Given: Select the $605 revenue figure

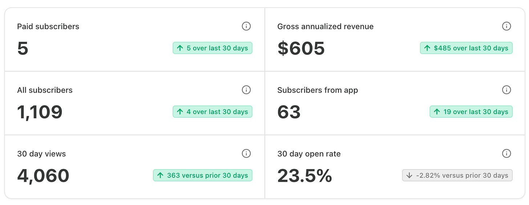Looking at the screenshot, I should click(x=301, y=48).
